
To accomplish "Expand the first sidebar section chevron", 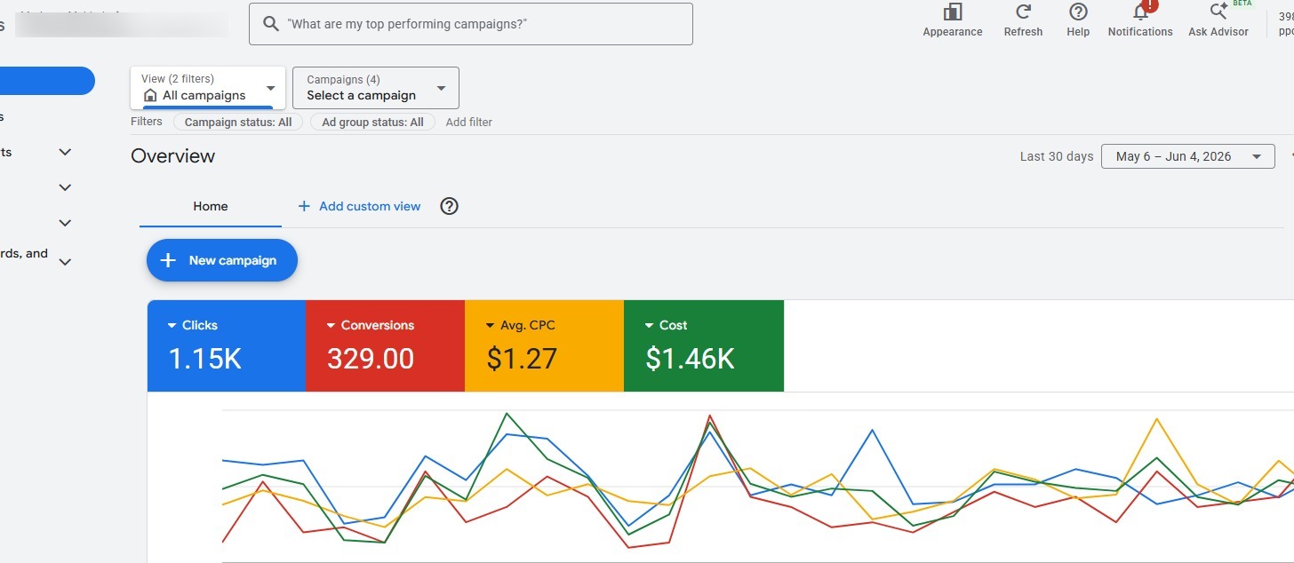I will click(65, 152).
